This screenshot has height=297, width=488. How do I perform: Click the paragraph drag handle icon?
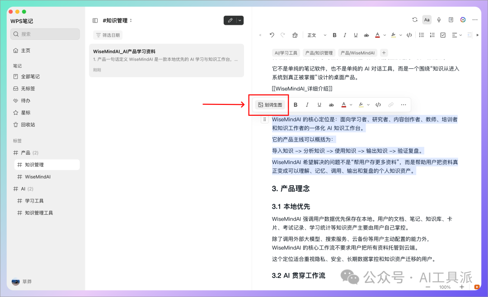click(x=264, y=119)
